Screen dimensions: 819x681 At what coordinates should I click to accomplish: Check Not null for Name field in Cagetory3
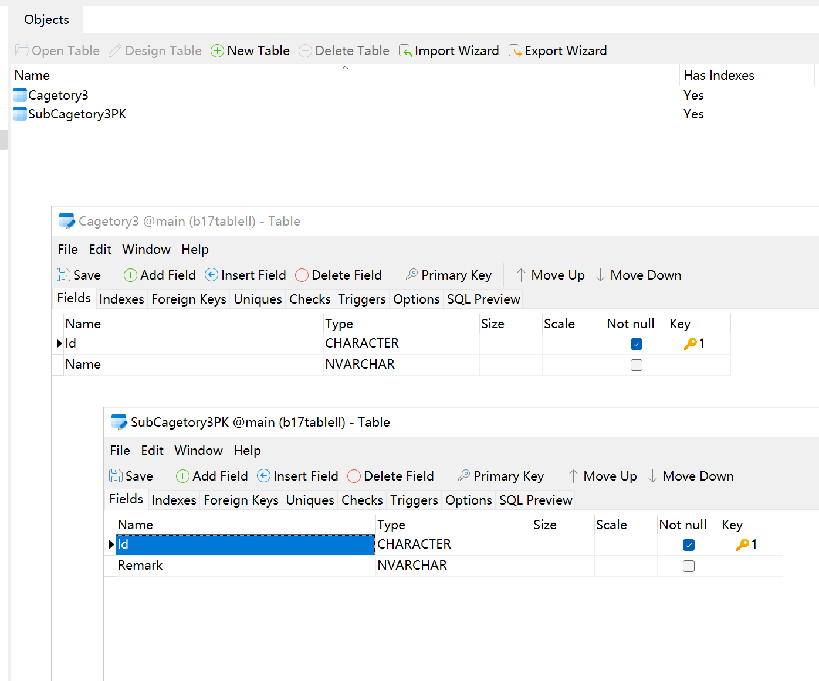pyautogui.click(x=637, y=365)
